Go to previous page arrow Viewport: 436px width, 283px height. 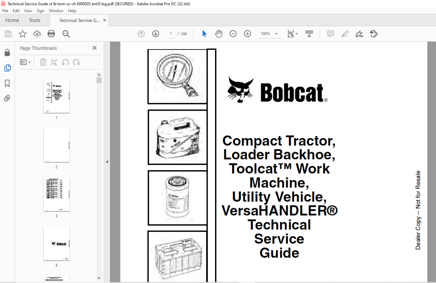tap(141, 34)
